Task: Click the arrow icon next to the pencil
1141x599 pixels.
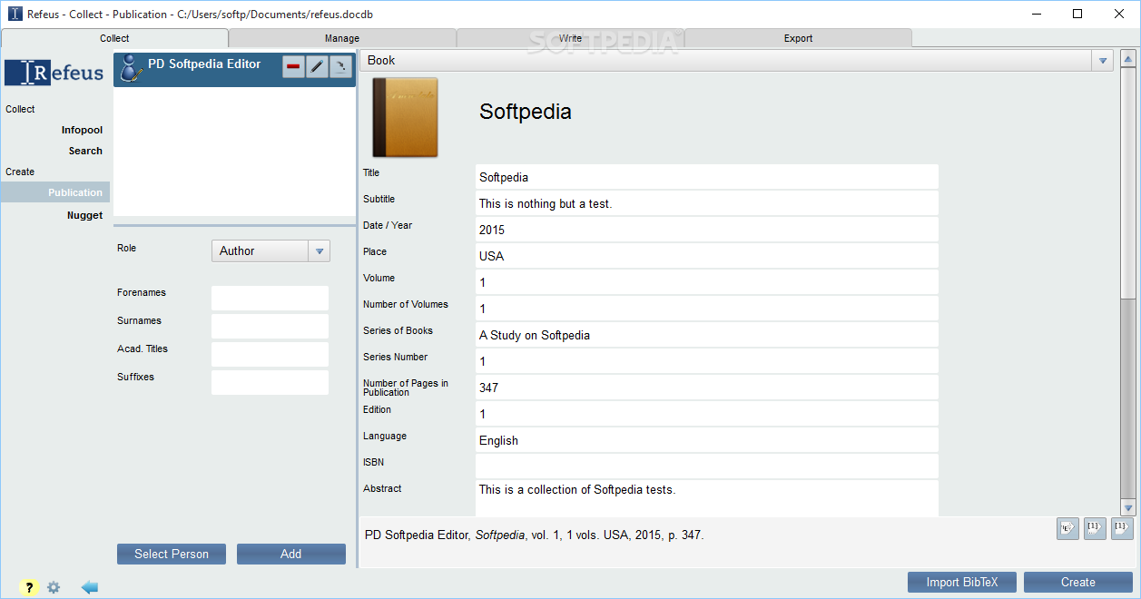Action: (339, 66)
